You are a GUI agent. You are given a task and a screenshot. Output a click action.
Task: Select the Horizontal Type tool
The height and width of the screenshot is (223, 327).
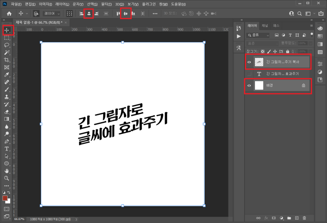[7, 149]
